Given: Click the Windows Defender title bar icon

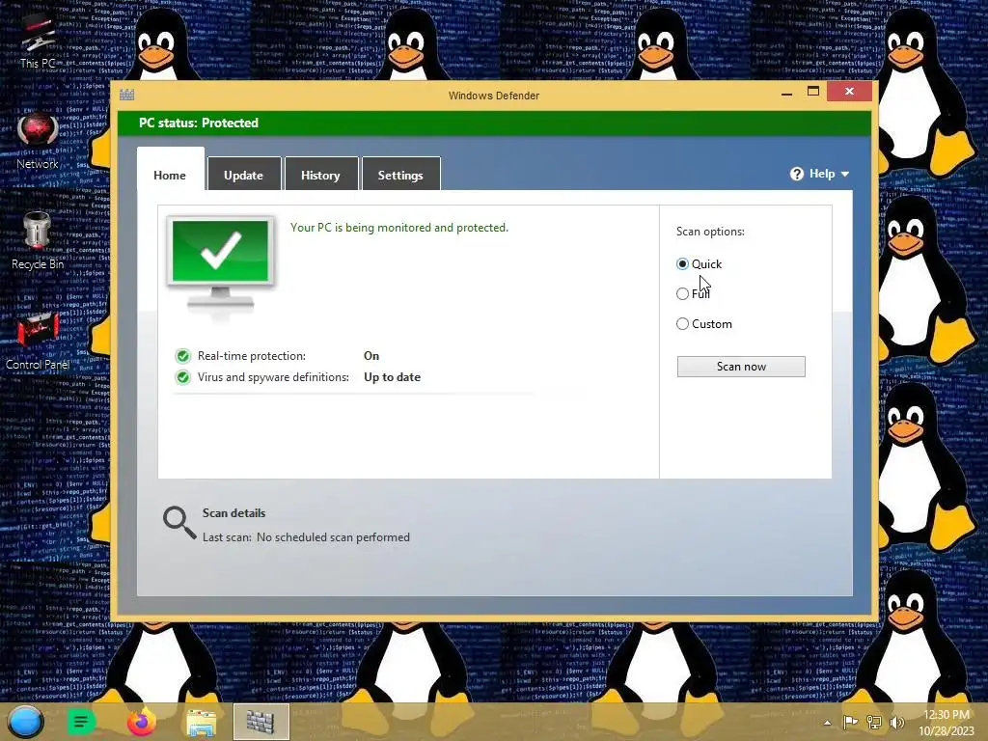Looking at the screenshot, I should click(x=126, y=96).
